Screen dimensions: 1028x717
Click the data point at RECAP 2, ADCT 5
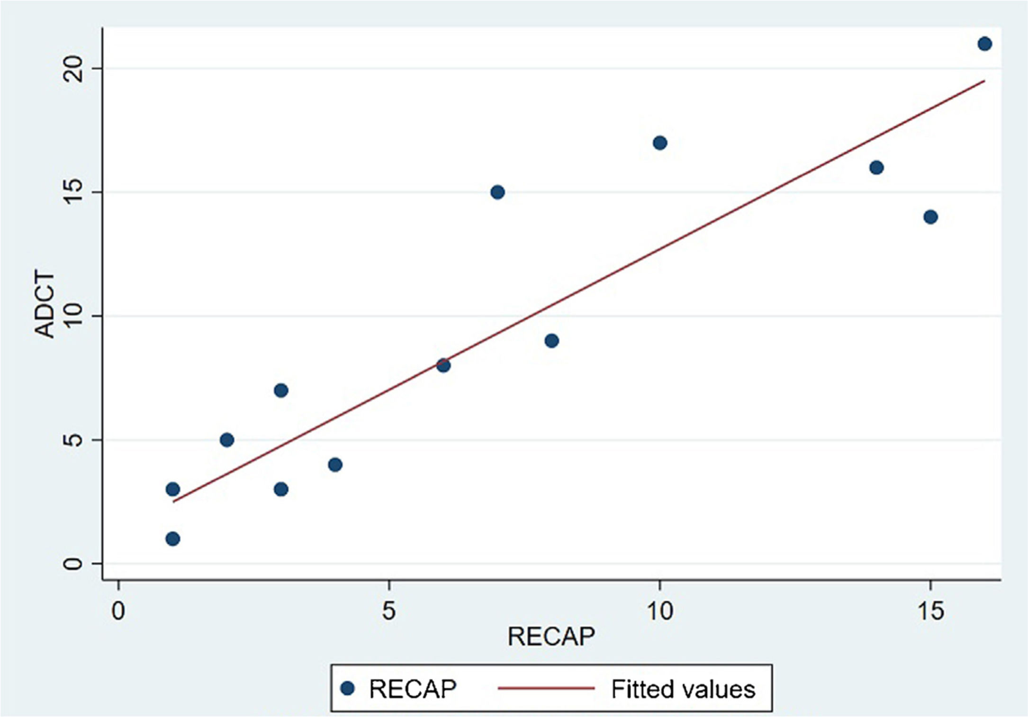point(227,440)
